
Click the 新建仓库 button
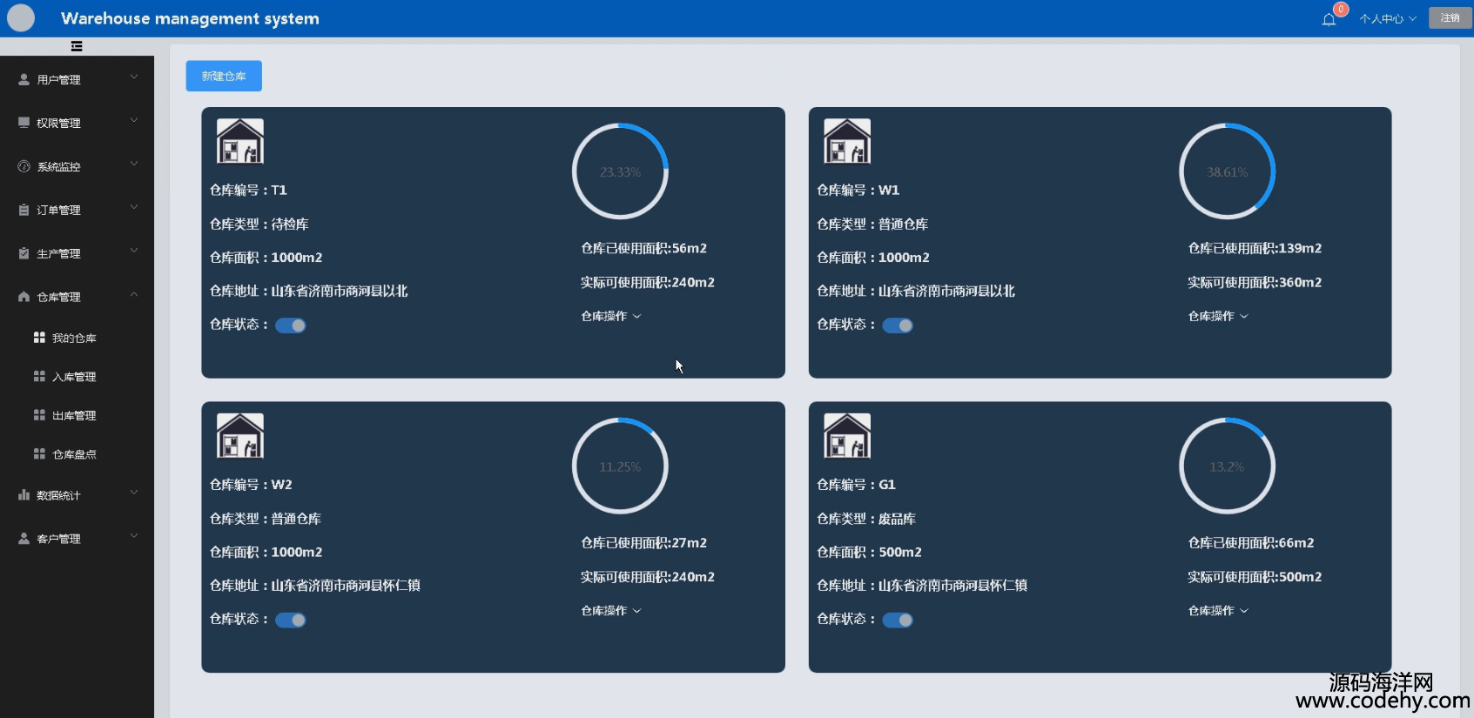click(224, 76)
